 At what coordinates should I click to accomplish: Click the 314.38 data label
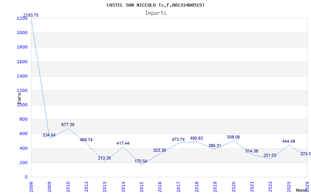(252, 151)
